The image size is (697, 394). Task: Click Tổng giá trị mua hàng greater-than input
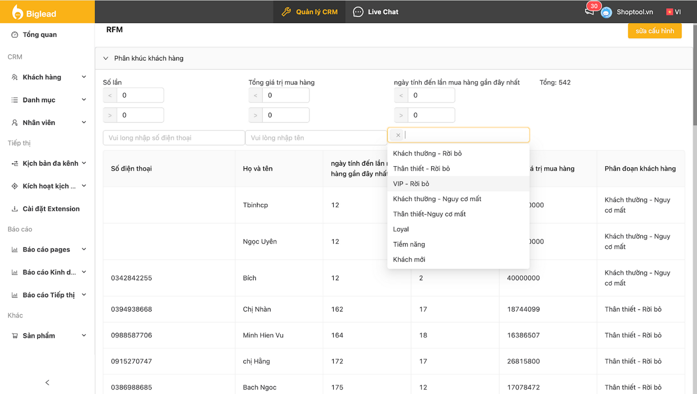[x=286, y=115]
